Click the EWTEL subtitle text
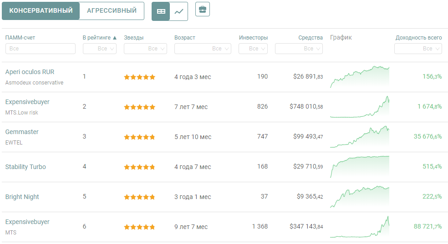The image size is (448, 244). point(14,143)
